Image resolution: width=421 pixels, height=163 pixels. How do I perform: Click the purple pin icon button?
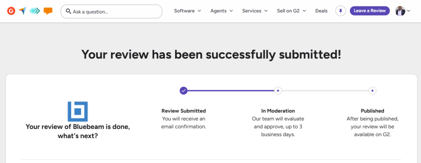341,11
